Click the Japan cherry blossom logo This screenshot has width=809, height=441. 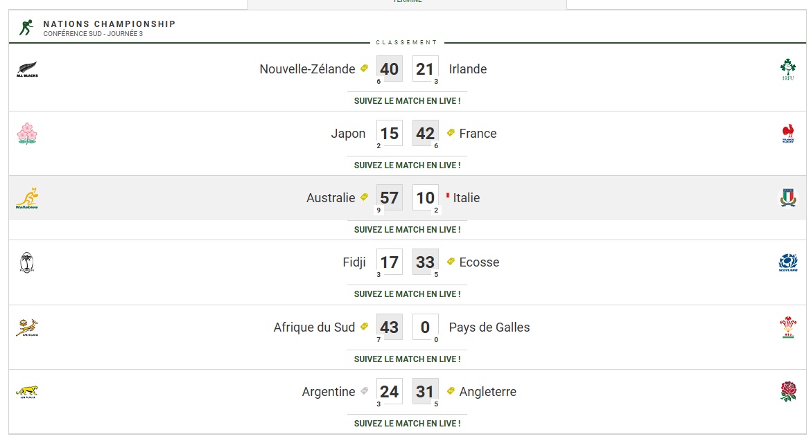pos(27,134)
